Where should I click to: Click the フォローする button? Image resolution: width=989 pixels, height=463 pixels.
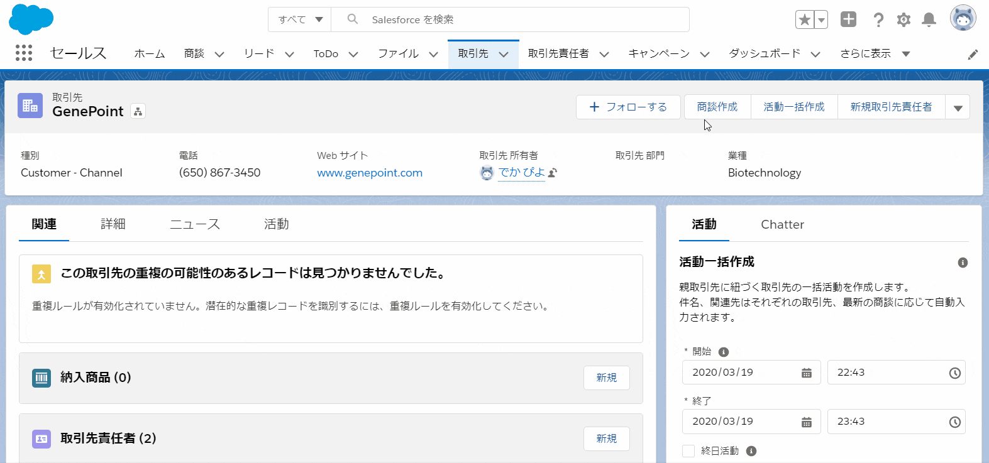(x=628, y=107)
